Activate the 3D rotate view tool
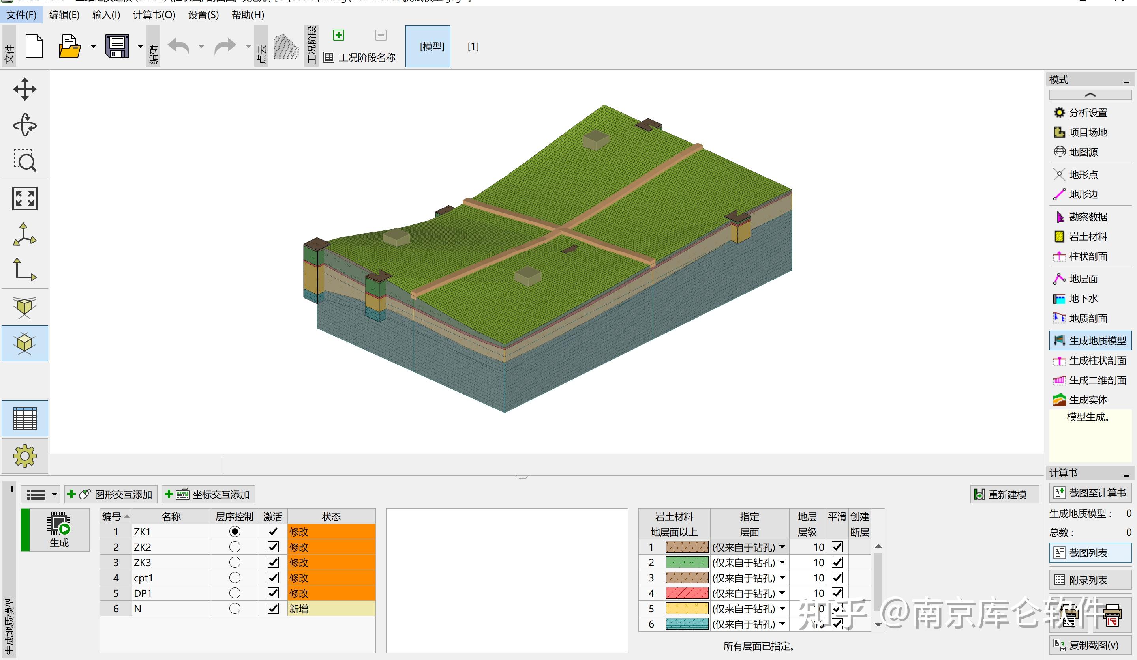 tap(25, 125)
